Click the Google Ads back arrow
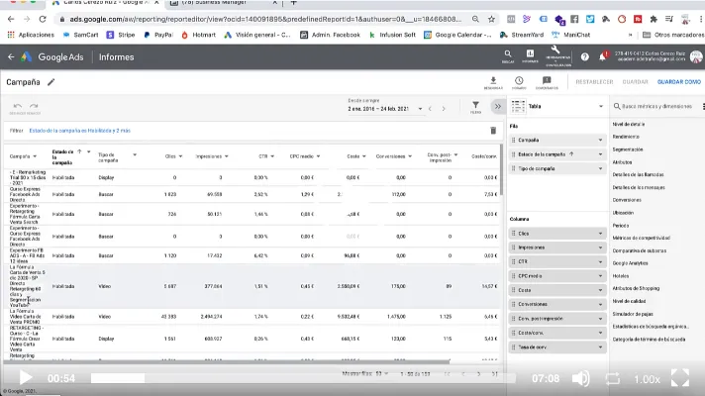The width and height of the screenshot is (705, 396). click(11, 57)
